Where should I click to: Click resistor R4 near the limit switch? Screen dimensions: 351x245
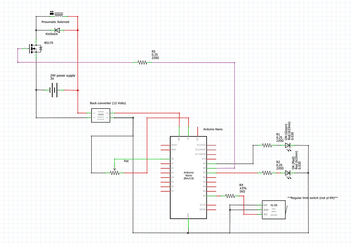coord(230,195)
